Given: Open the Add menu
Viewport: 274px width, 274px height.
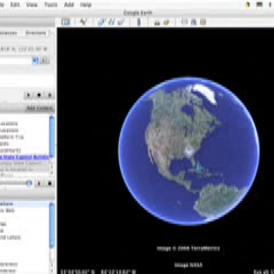Looking at the screenshot, I should tap(69, 4).
